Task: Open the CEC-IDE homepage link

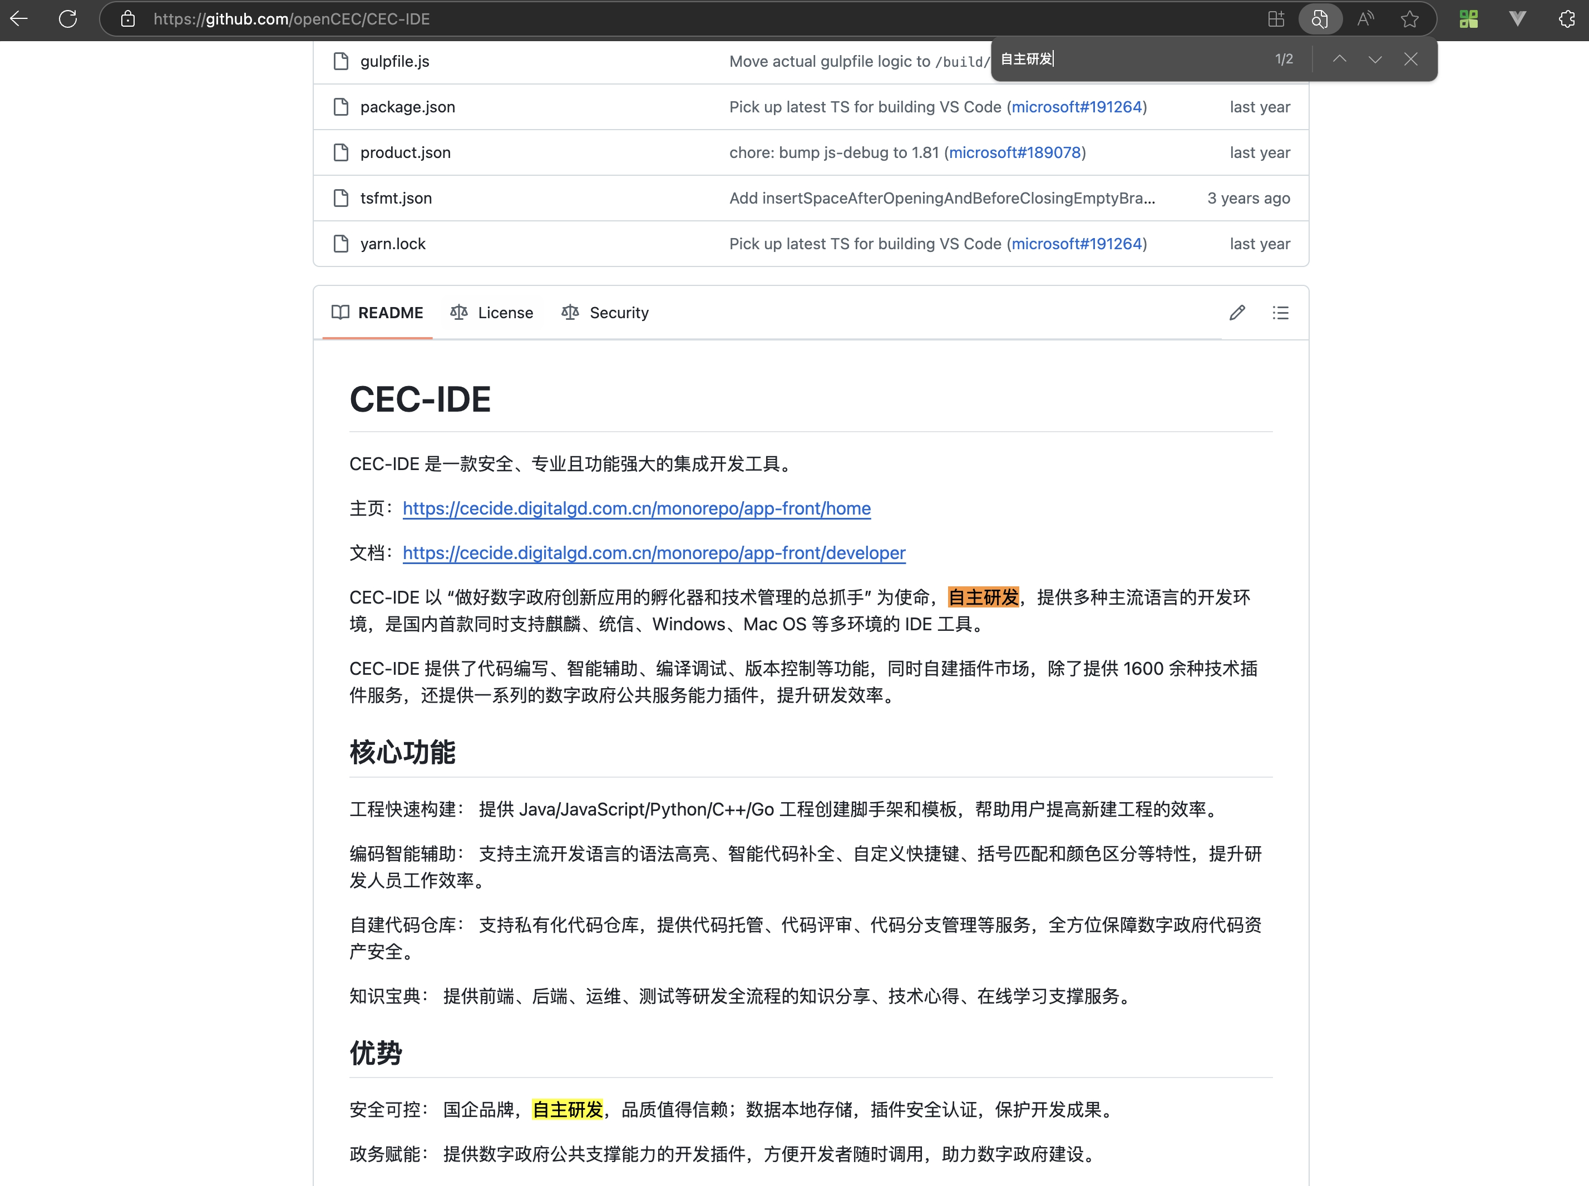Action: [636, 508]
